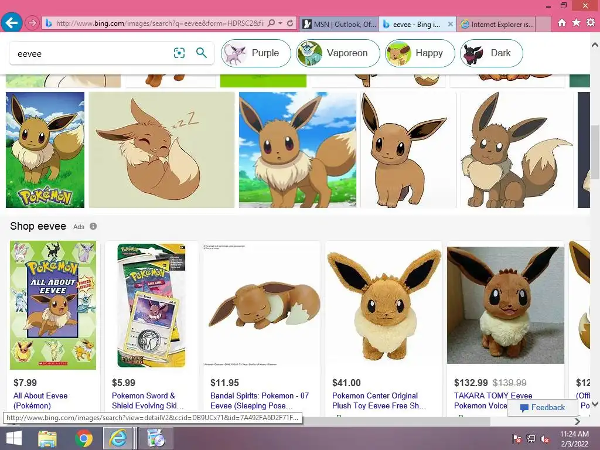
Task: Open Pokemon Center Original Plush Toy link
Action: click(x=379, y=401)
